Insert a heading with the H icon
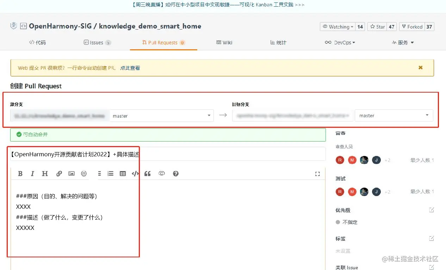The image size is (446, 270). 45,174
